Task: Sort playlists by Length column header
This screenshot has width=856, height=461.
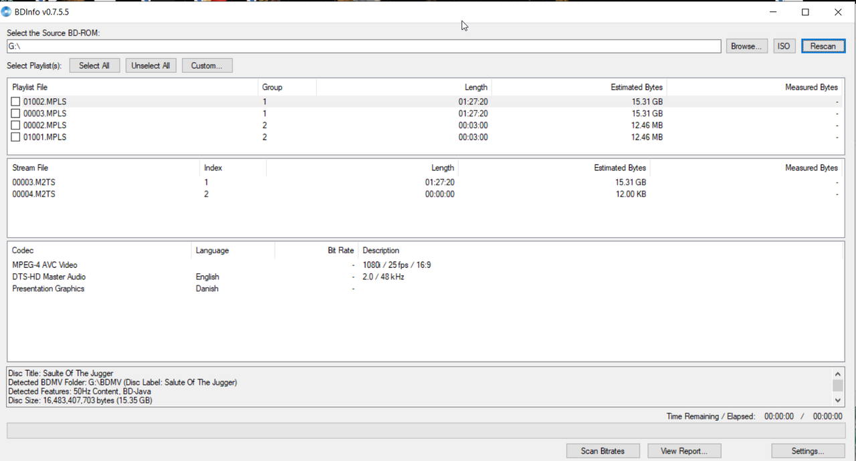Action: pyautogui.click(x=404, y=88)
